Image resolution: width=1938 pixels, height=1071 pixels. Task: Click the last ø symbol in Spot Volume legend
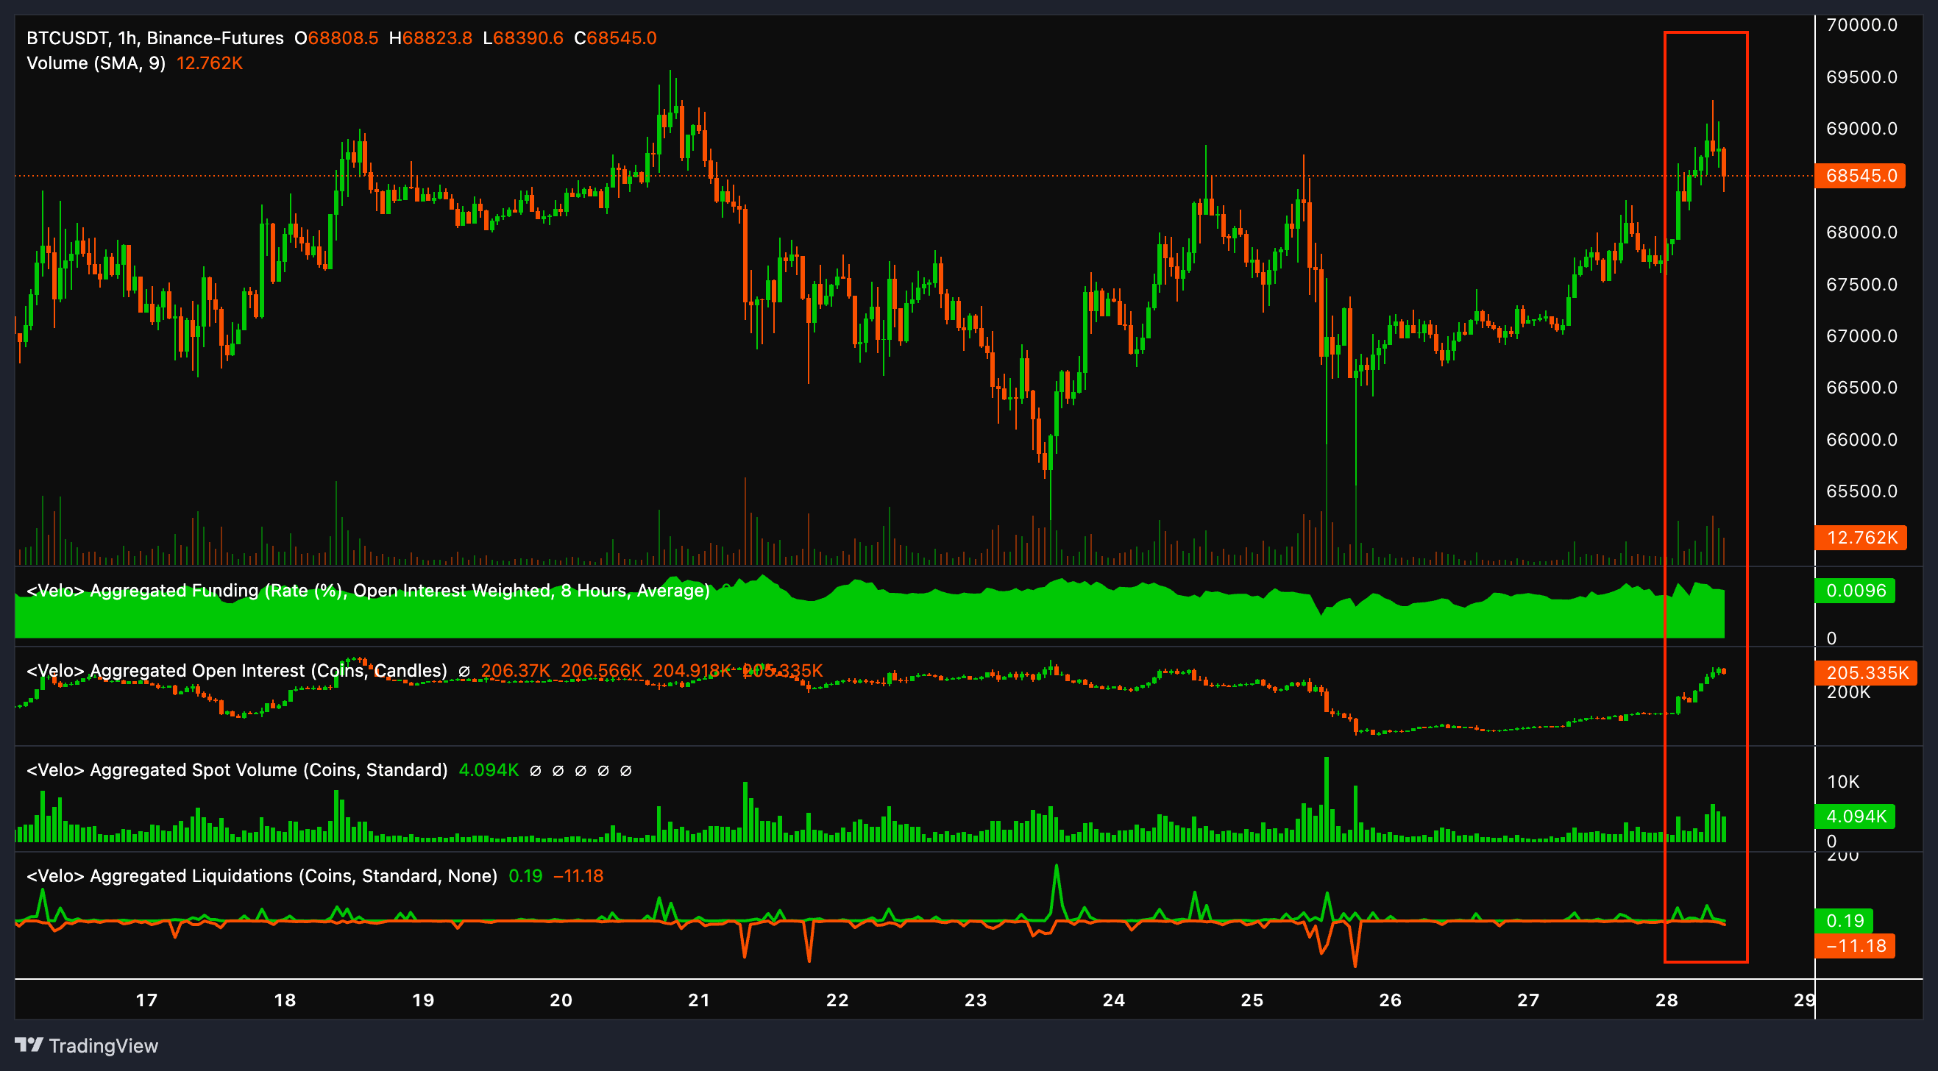click(x=625, y=770)
